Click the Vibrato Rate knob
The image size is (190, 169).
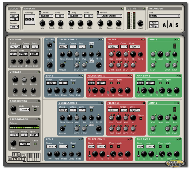[x=15, y=80]
